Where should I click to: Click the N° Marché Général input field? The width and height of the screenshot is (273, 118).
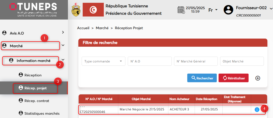tap(196, 61)
